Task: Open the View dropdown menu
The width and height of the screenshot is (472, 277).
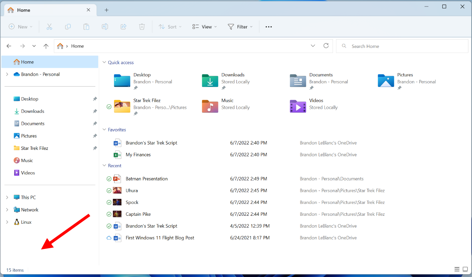Action: point(205,27)
